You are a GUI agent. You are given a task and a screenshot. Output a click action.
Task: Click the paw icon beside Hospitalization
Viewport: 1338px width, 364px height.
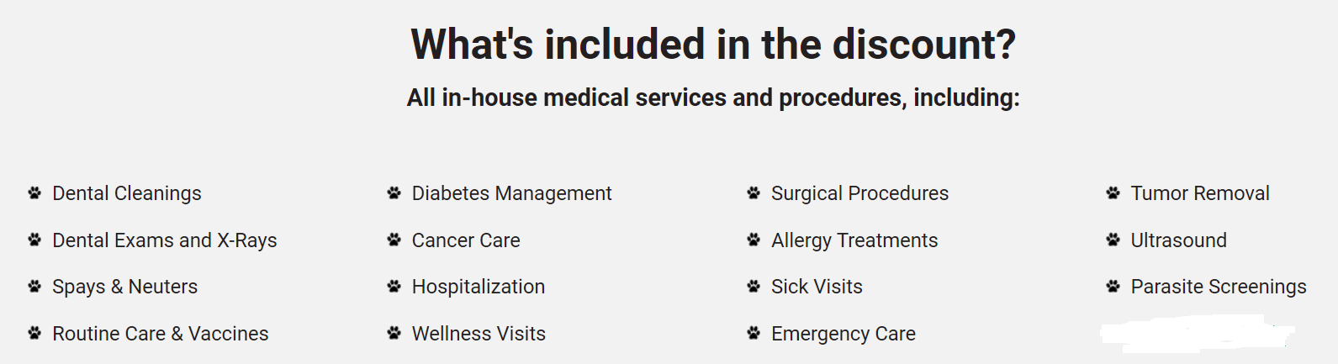[394, 287]
